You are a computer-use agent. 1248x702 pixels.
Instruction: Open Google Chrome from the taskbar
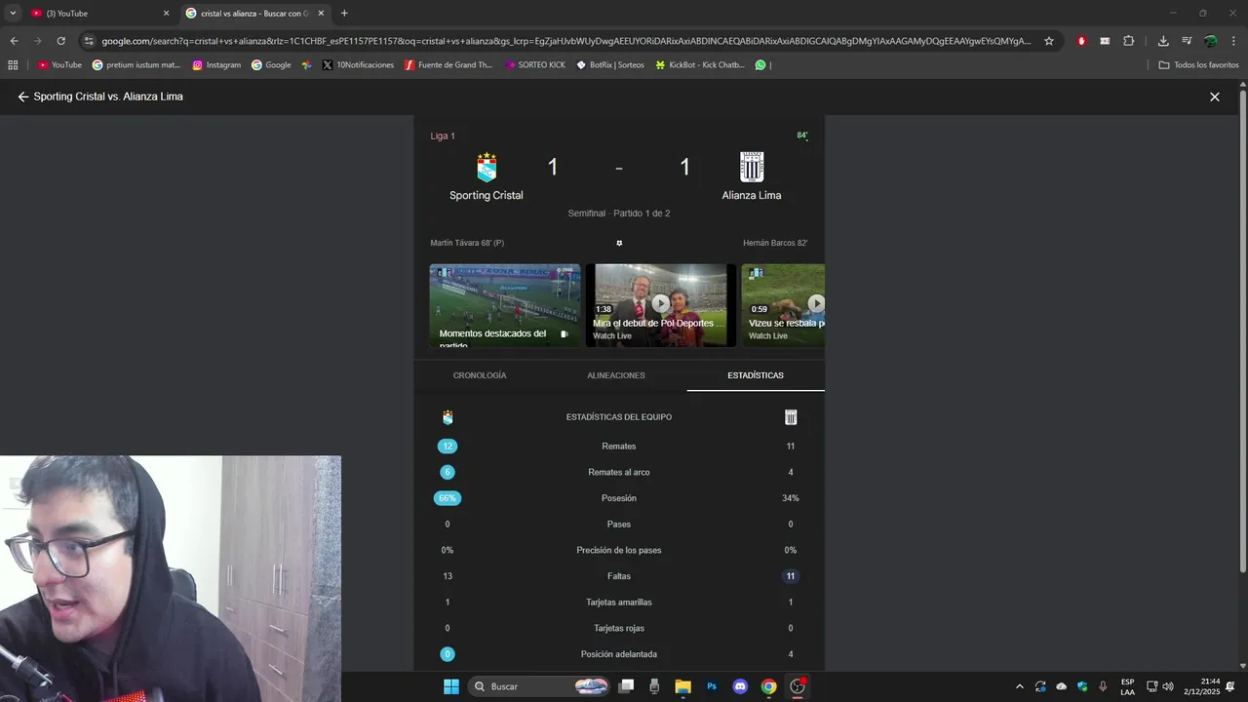point(768,686)
